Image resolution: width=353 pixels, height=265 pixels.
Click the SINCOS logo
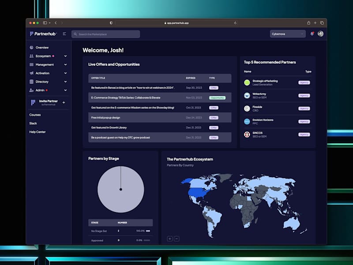pyautogui.click(x=247, y=135)
